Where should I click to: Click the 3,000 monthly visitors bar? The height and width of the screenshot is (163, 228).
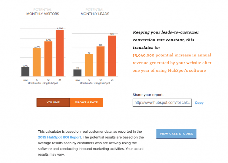[x=37, y=62]
